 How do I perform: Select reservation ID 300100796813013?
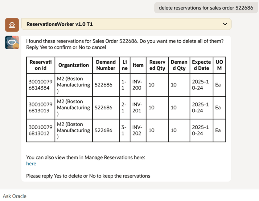pyautogui.click(x=40, y=107)
